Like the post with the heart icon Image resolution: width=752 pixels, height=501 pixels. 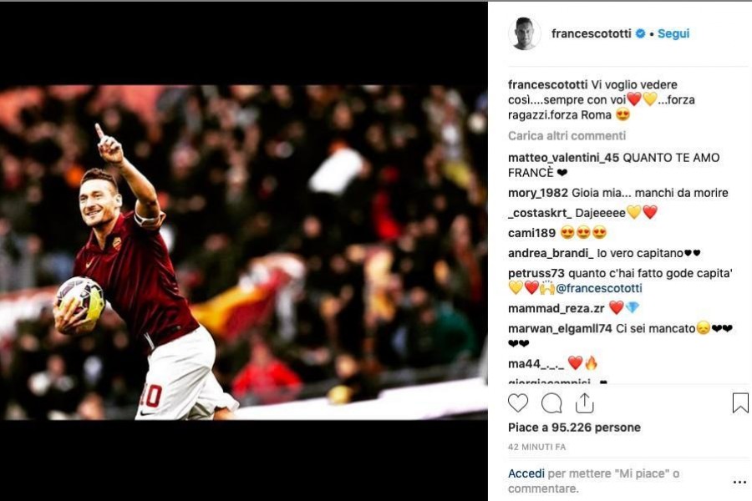pos(518,403)
